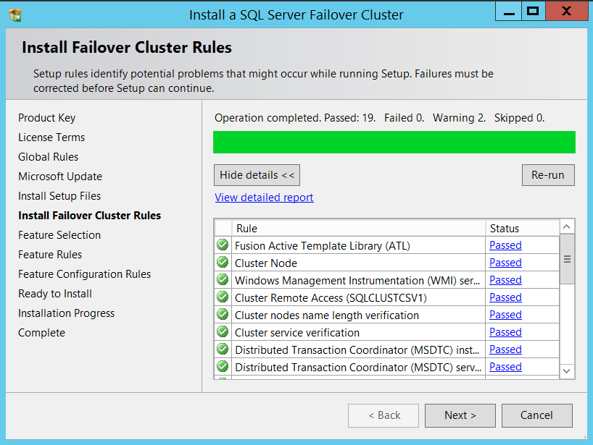Open Passed status for MSDTC inst... rule
The image size is (593, 445).
[505, 349]
